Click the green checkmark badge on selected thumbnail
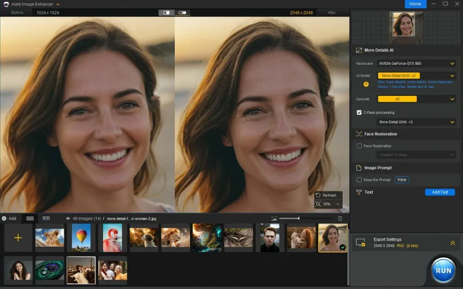This screenshot has width=463, height=289. coord(343,247)
